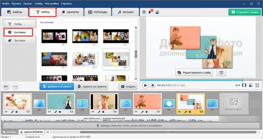Open the settings gear icon
This screenshot has width=263, height=139.
pyautogui.click(x=144, y=12)
